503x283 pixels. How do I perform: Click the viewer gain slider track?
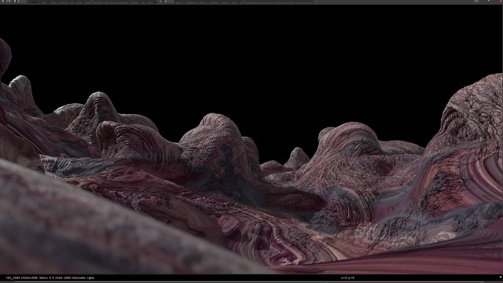[x=93, y=2]
